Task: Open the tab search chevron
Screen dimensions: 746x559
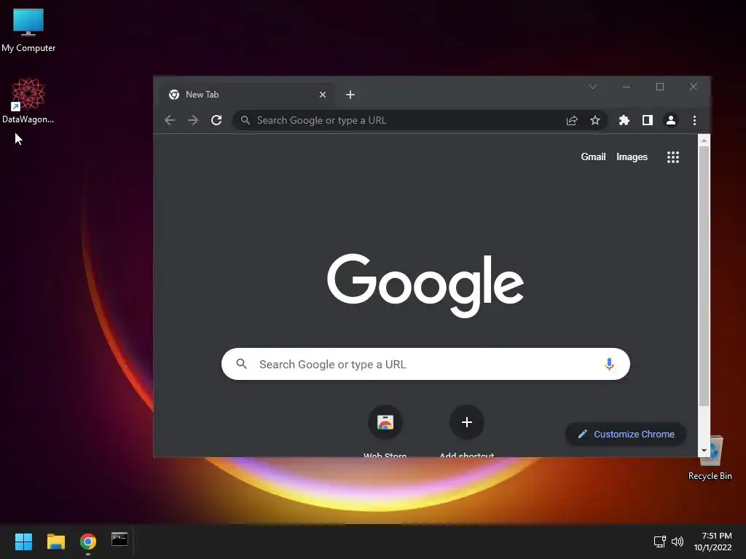Action: [x=593, y=87]
